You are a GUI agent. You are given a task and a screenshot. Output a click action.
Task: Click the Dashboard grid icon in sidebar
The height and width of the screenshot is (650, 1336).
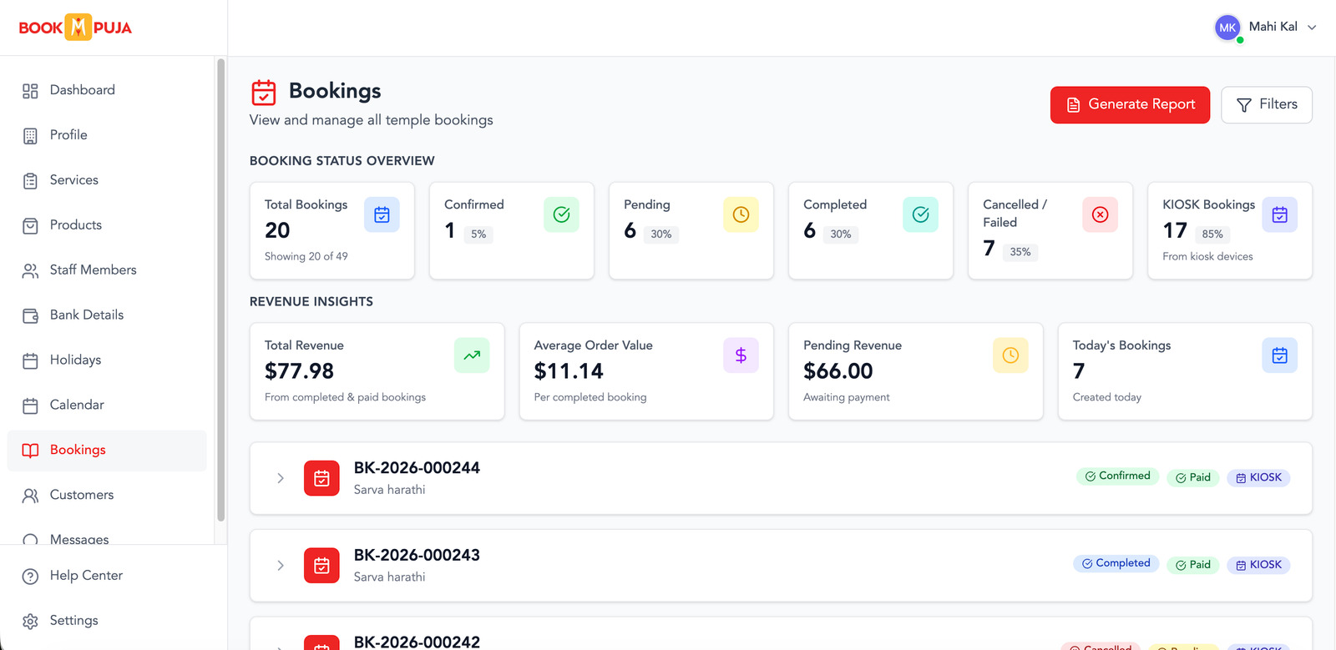point(30,91)
